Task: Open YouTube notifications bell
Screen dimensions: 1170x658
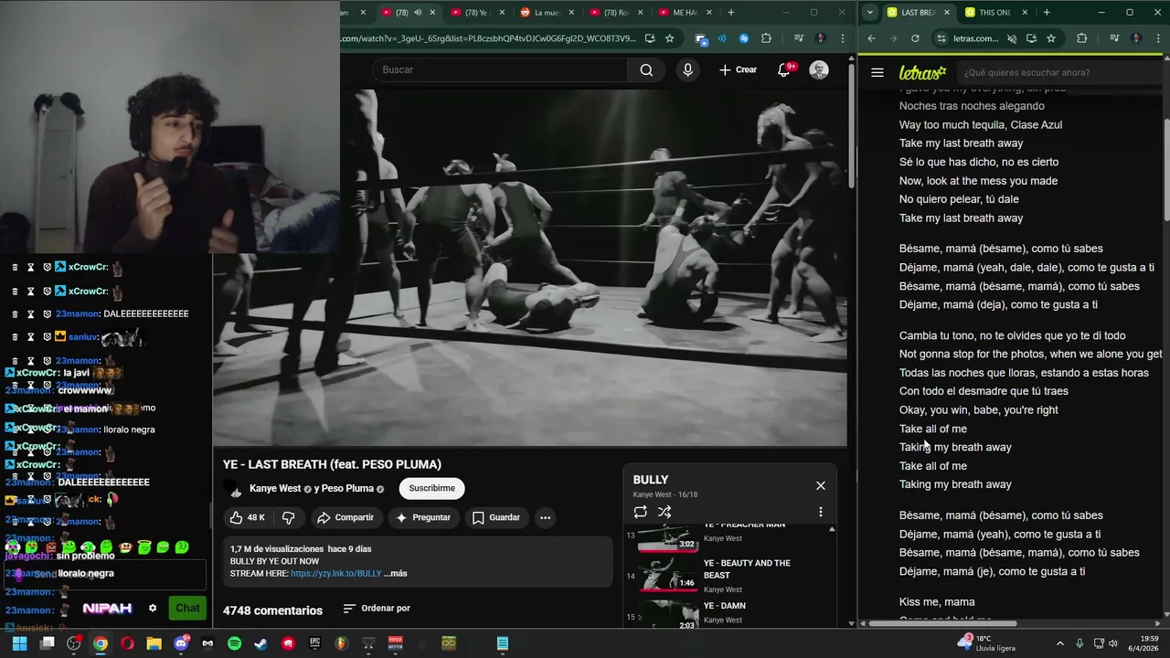Action: 783,70
